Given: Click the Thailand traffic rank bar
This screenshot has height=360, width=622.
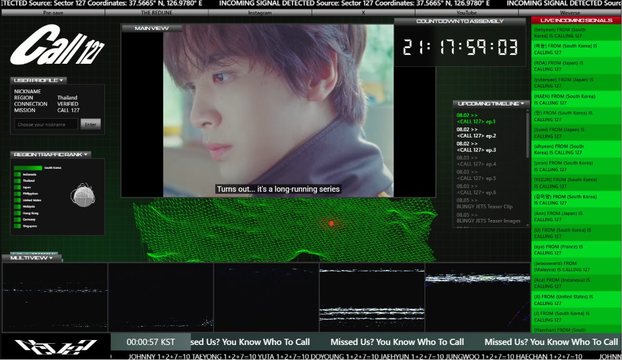Looking at the screenshot, I should click(x=17, y=181).
